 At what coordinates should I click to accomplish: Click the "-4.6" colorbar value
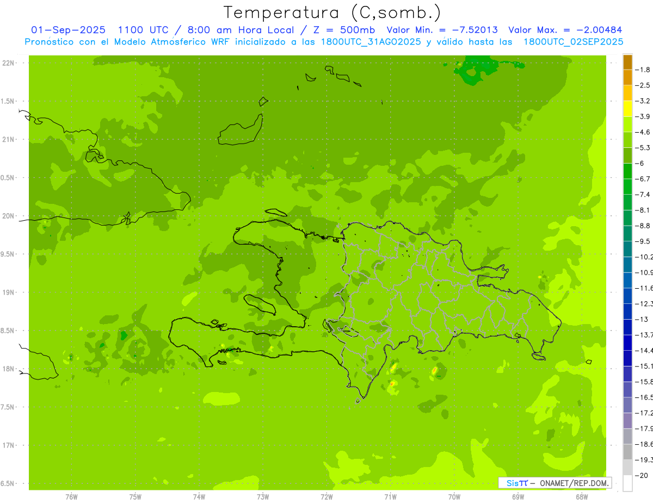coord(643,132)
